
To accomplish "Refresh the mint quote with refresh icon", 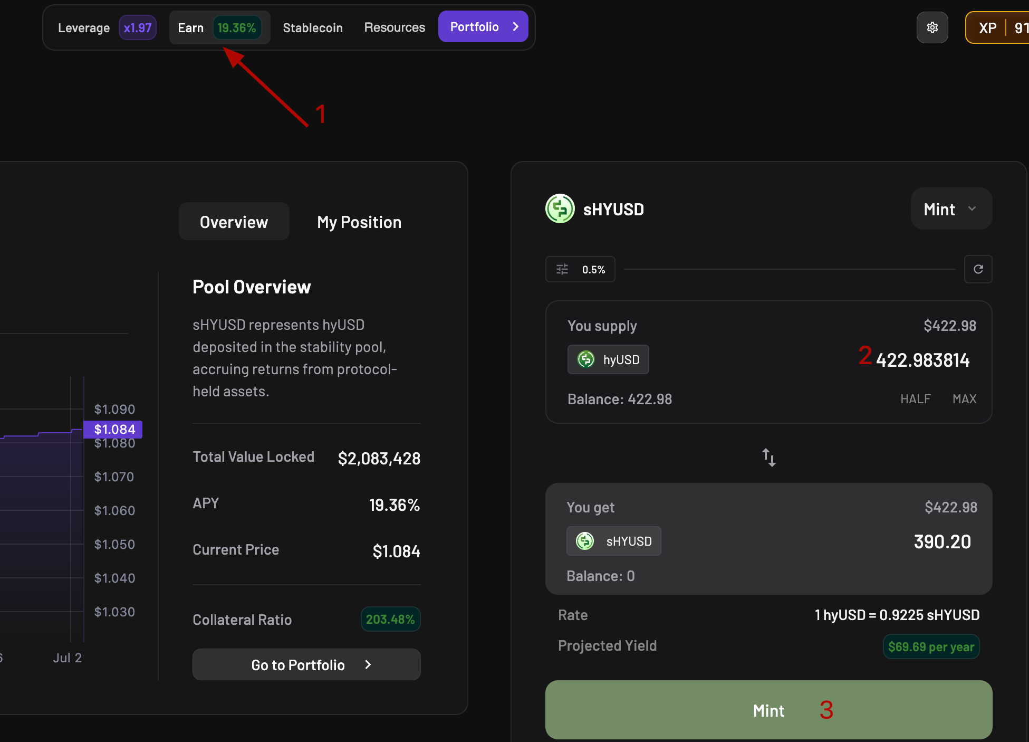I will click(x=978, y=269).
